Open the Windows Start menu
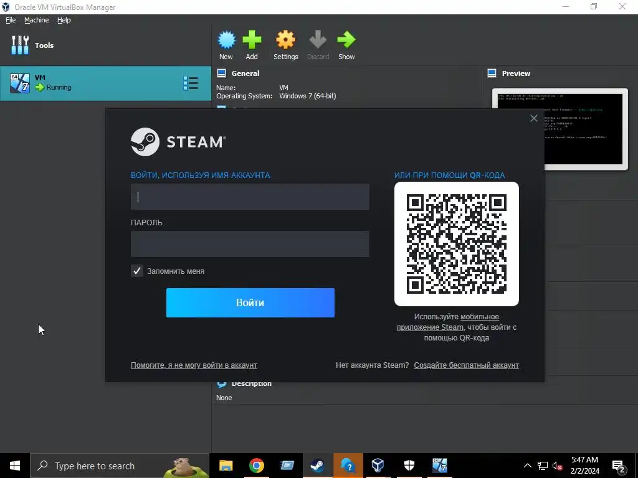638x478 pixels. (x=15, y=466)
